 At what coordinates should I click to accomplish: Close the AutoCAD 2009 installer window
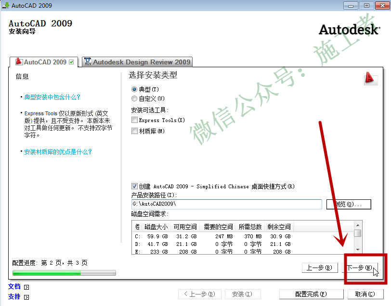coord(382,5)
